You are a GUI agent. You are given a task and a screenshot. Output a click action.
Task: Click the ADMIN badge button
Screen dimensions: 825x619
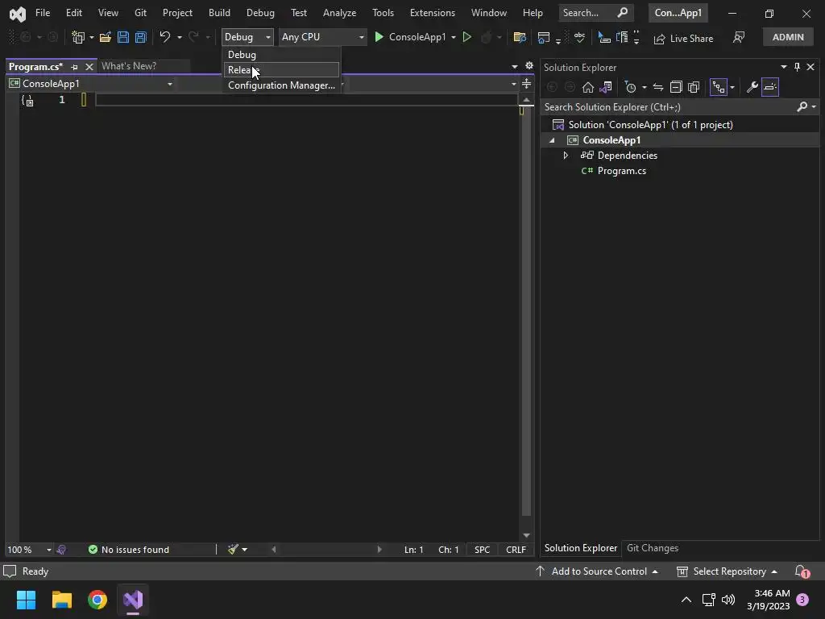click(788, 37)
